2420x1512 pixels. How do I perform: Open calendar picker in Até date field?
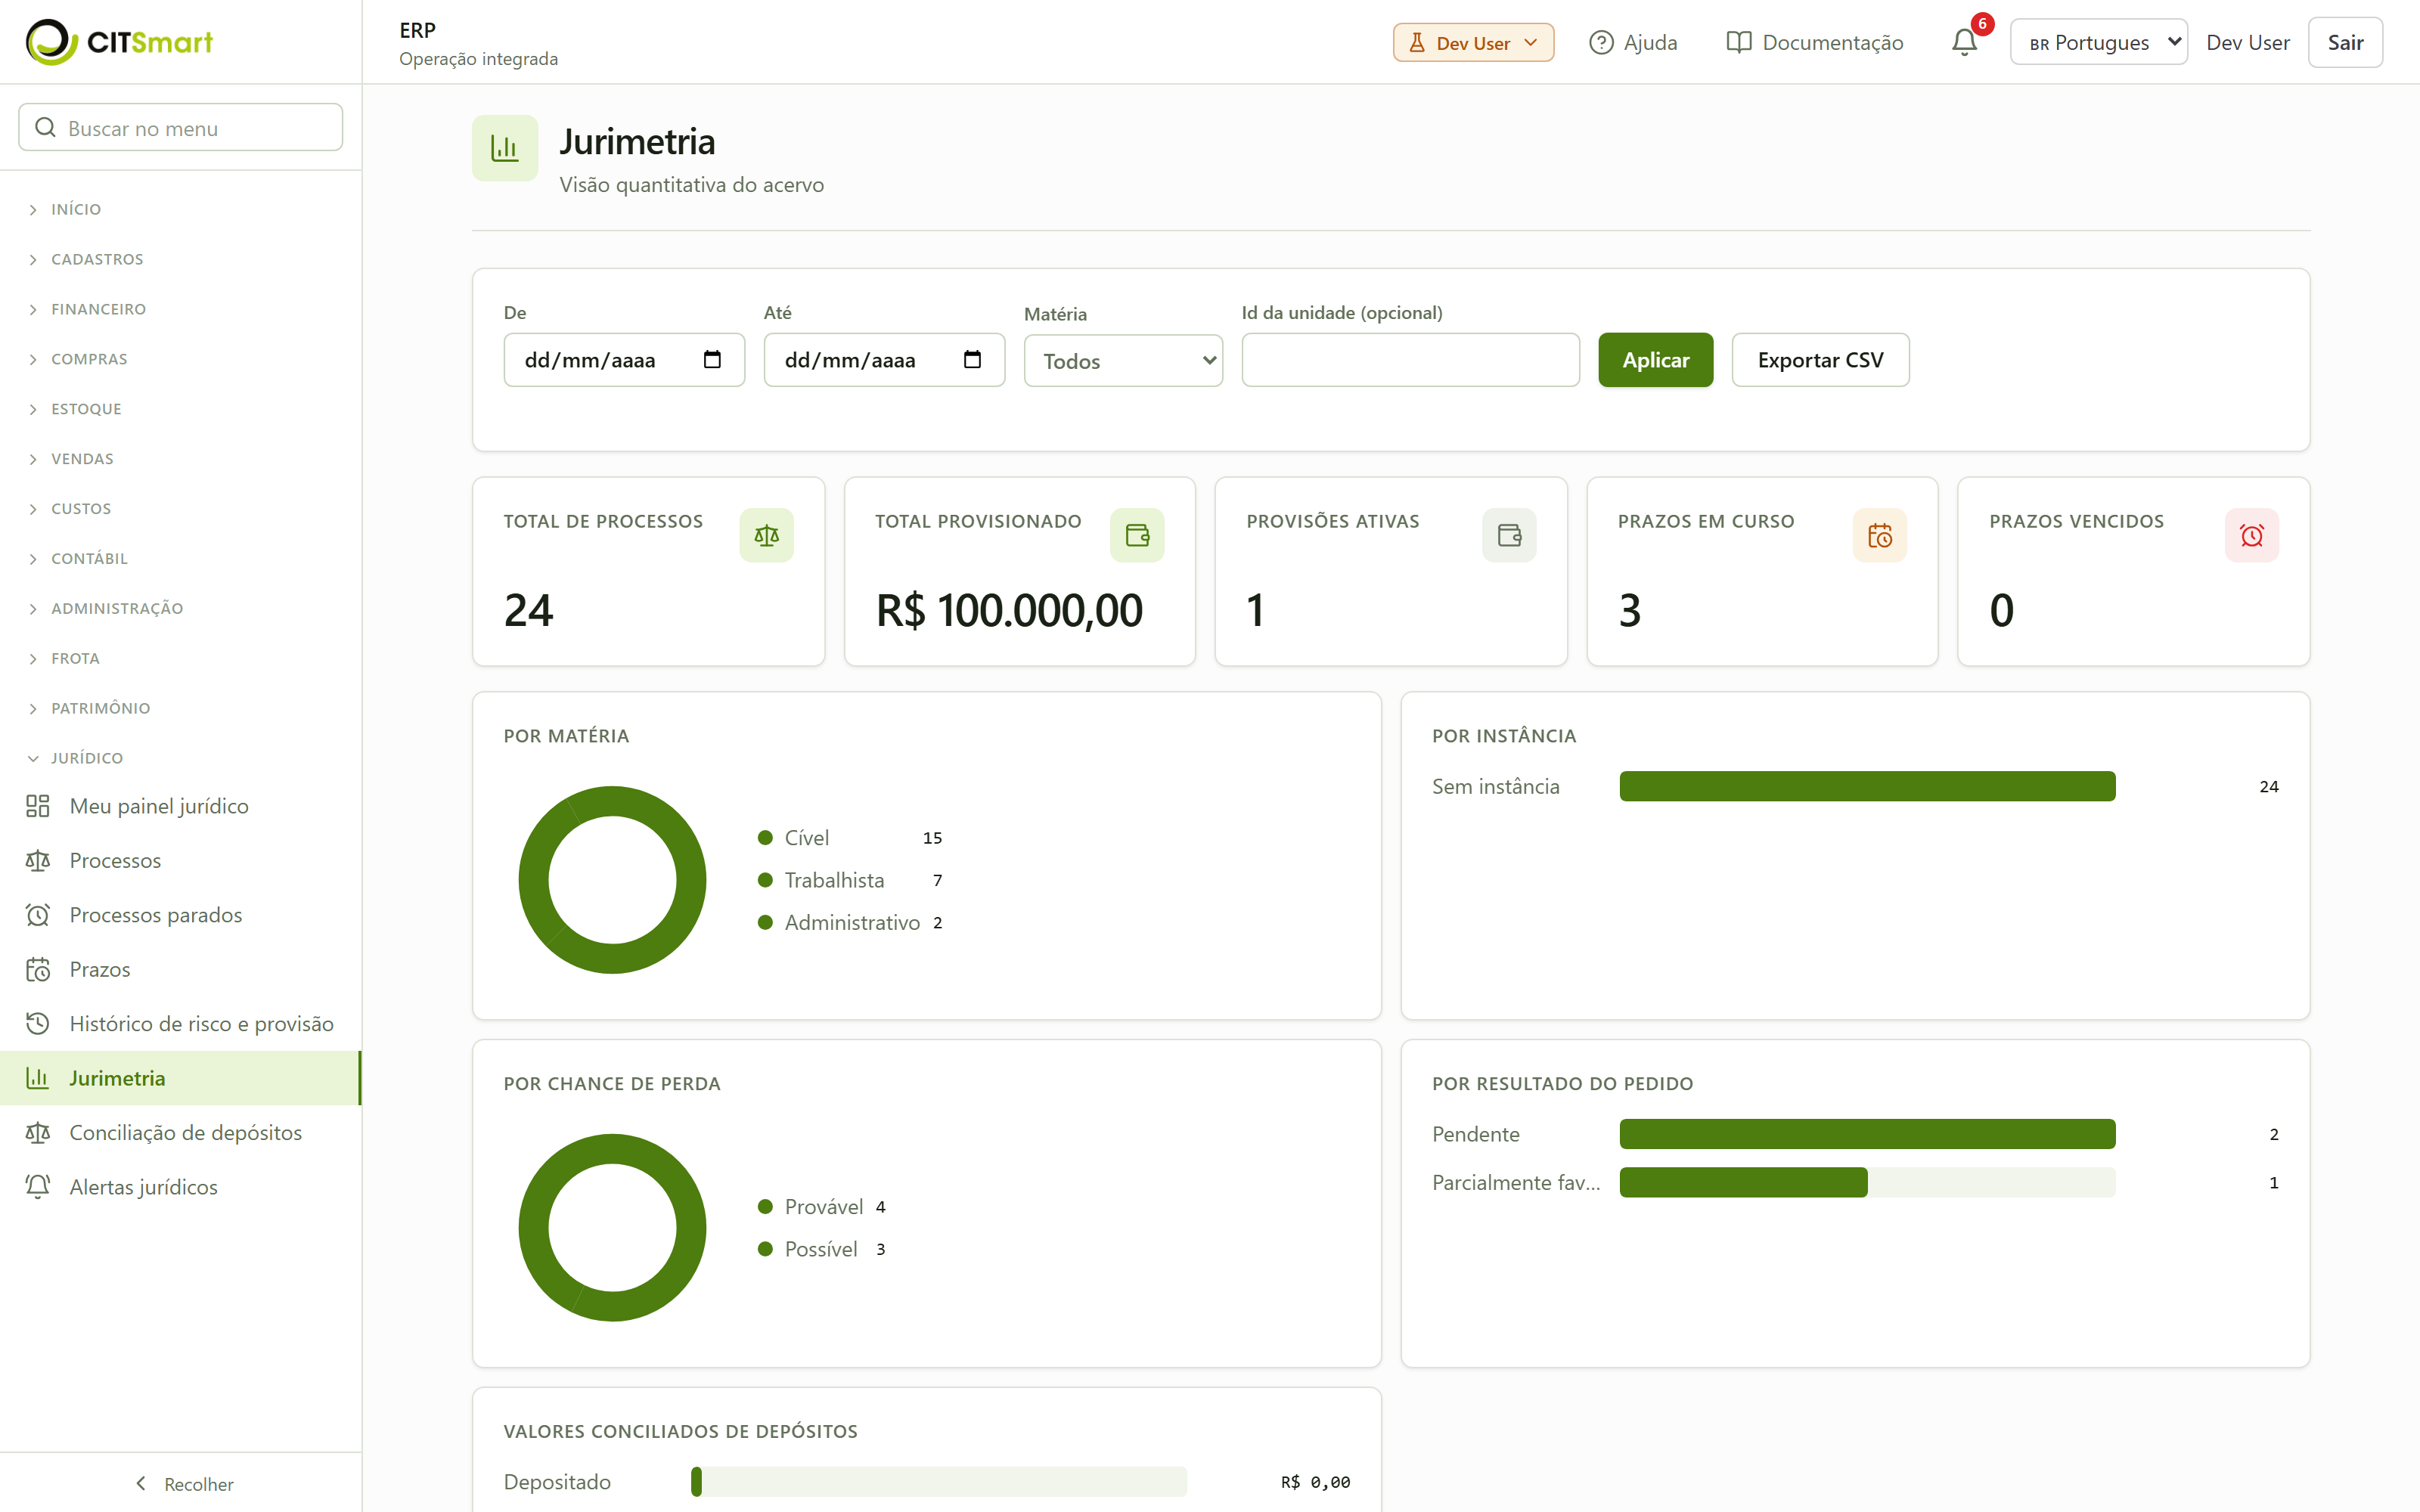(972, 359)
